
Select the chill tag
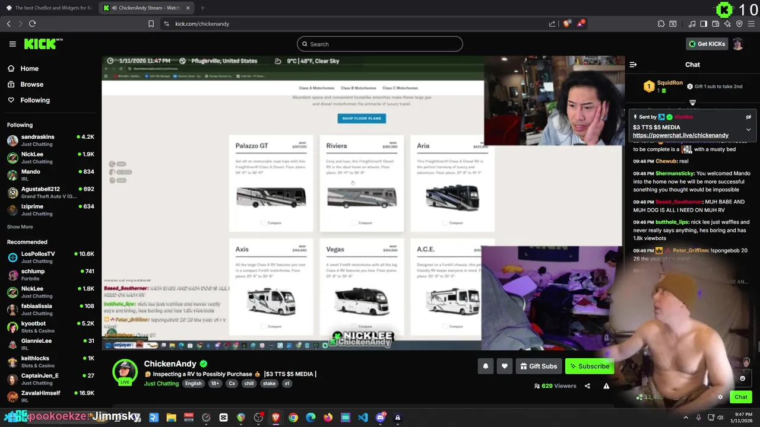[249, 384]
